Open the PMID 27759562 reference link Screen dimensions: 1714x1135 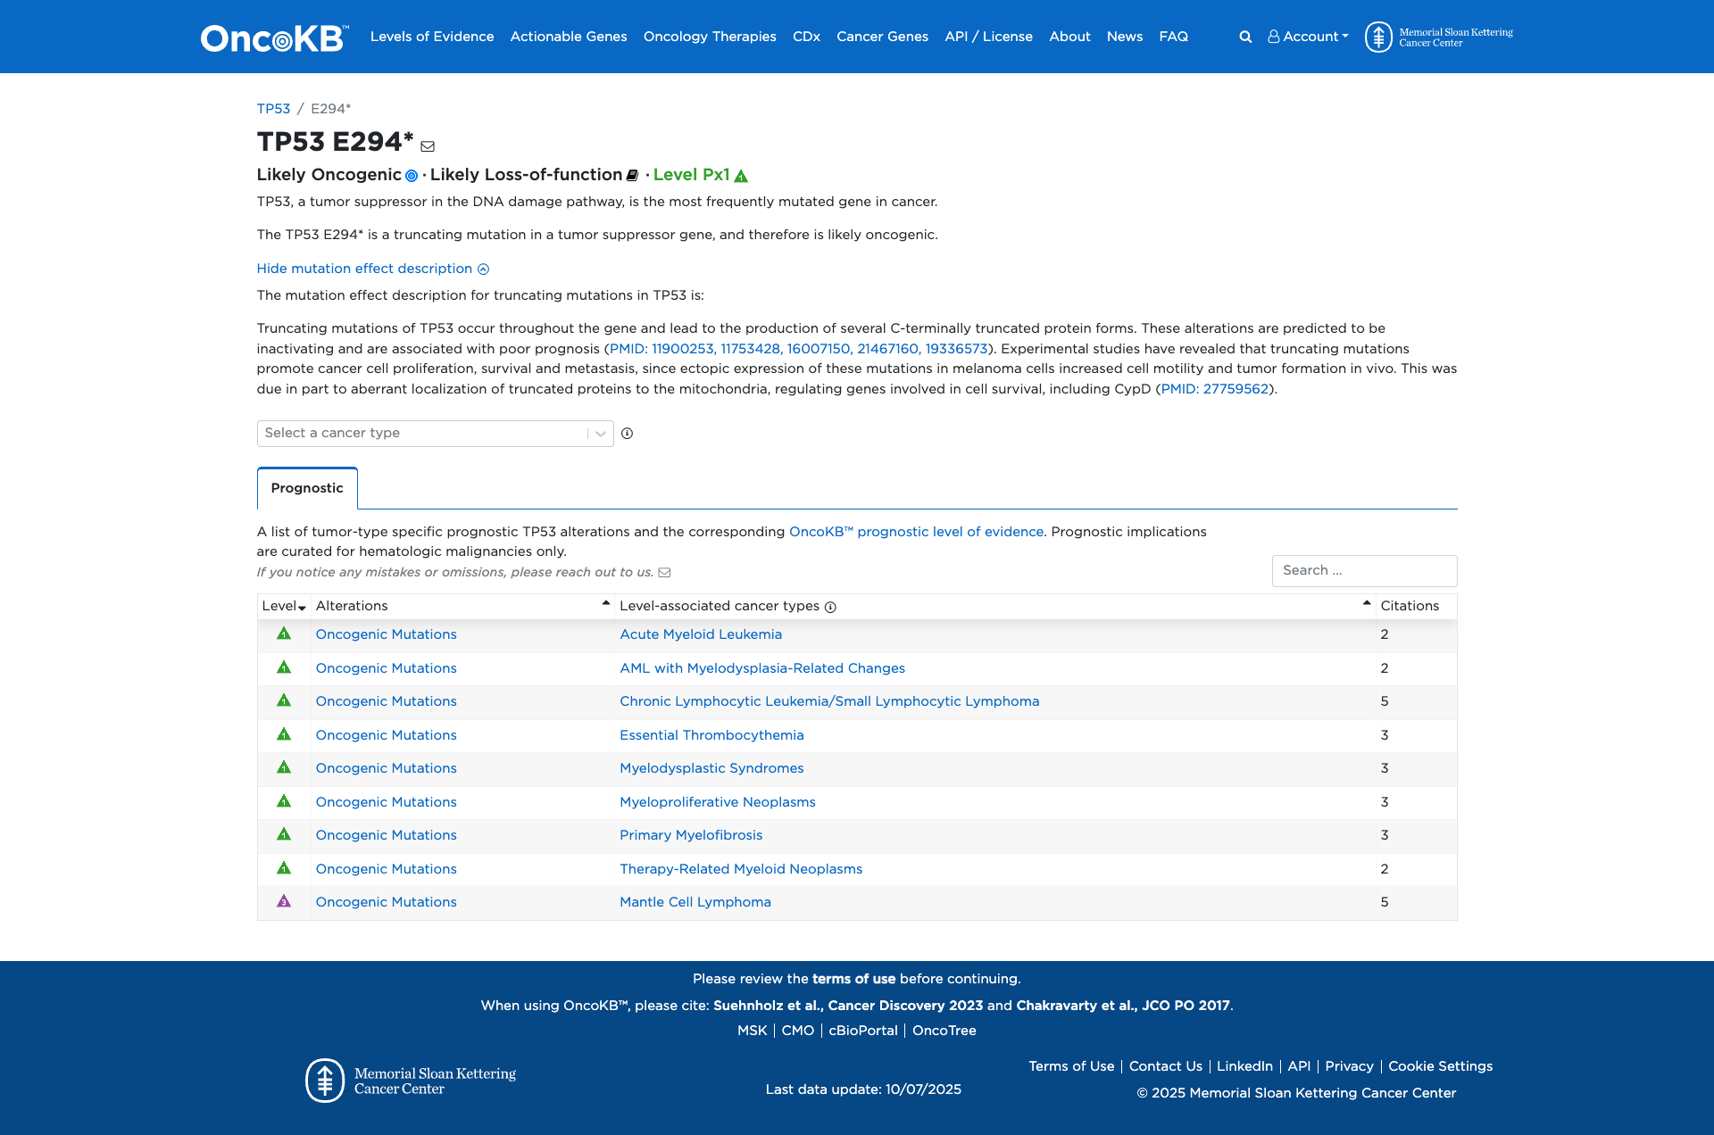[x=1214, y=388]
